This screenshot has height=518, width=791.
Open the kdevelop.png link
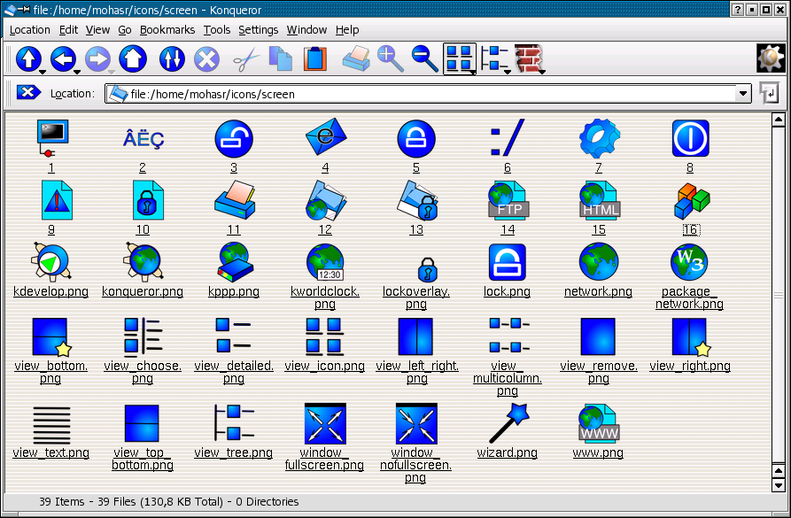point(50,291)
